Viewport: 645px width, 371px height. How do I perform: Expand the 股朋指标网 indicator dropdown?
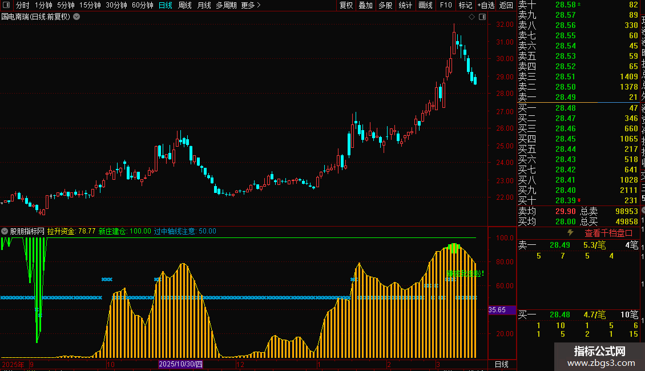[5, 231]
